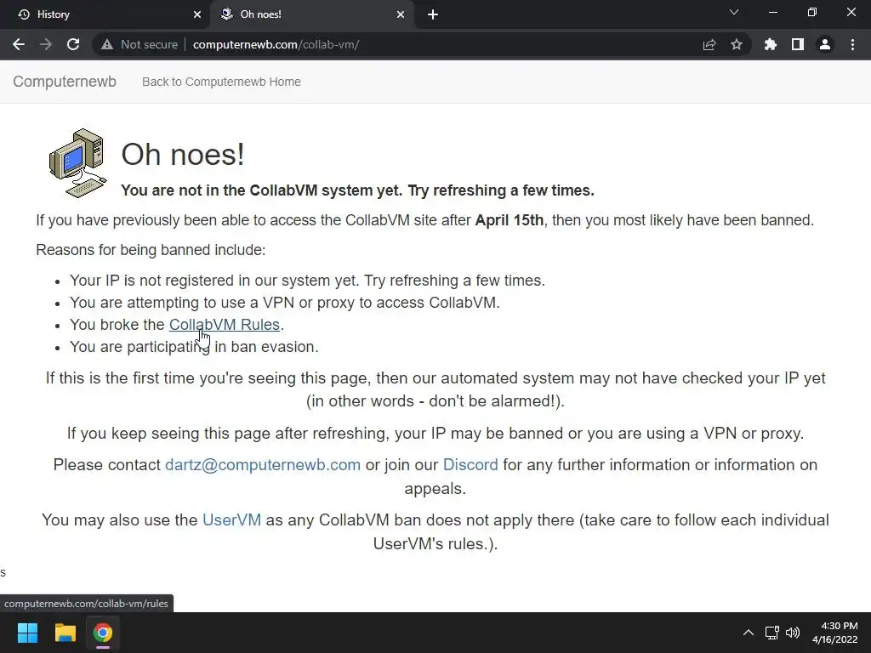Click the retro computer image

[77, 163]
